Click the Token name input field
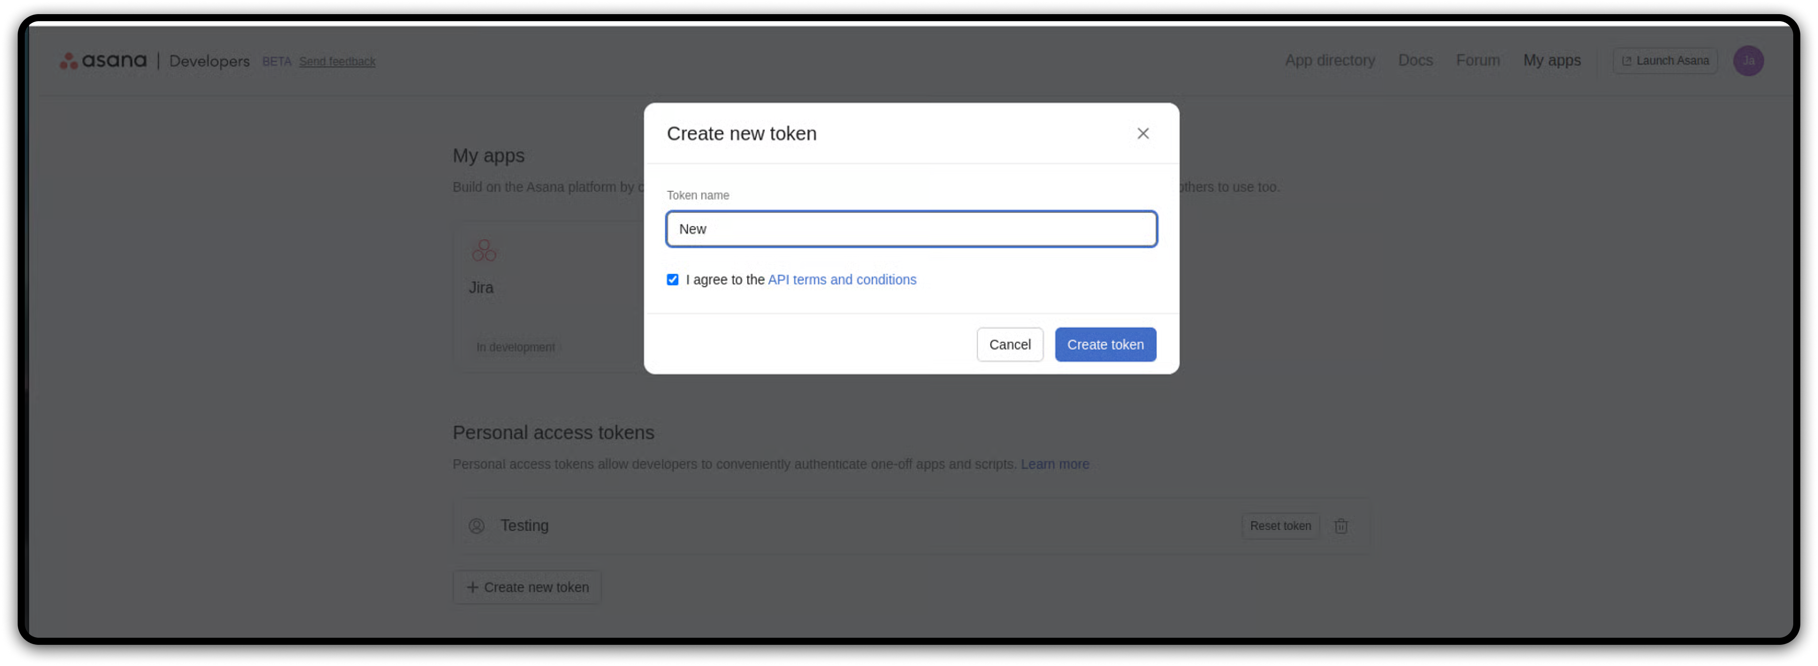The height and width of the screenshot is (666, 1818). point(910,229)
